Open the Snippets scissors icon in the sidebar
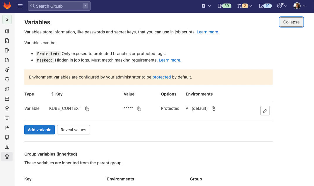The height and width of the screenshot is (186, 314). click(7, 147)
